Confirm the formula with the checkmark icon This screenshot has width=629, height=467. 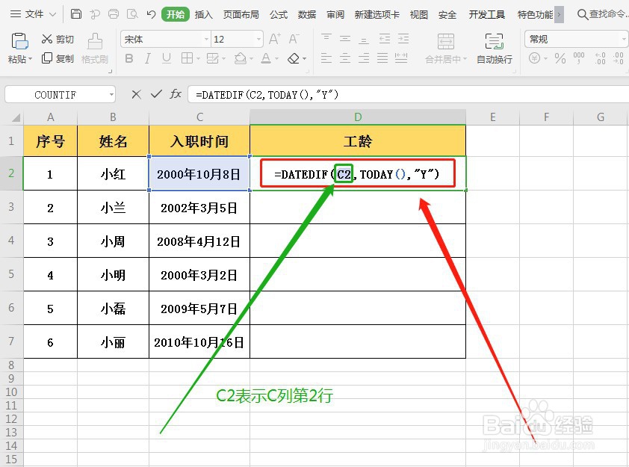(155, 94)
